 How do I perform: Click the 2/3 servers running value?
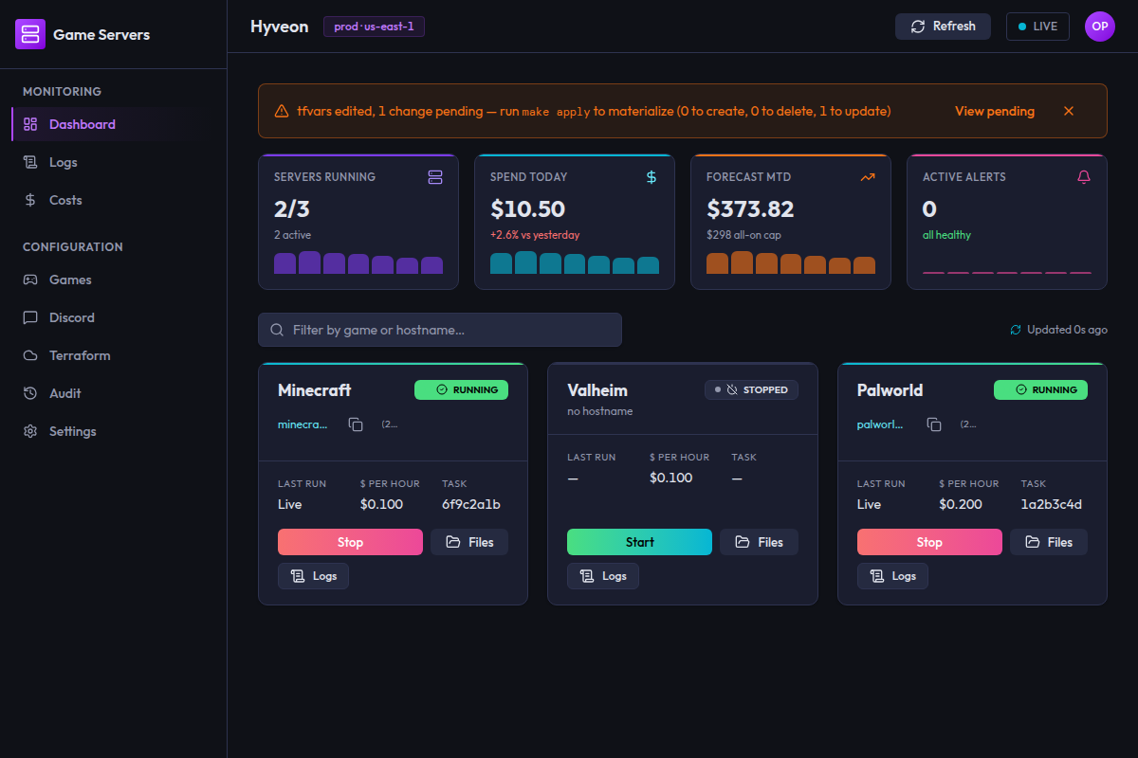tap(292, 208)
